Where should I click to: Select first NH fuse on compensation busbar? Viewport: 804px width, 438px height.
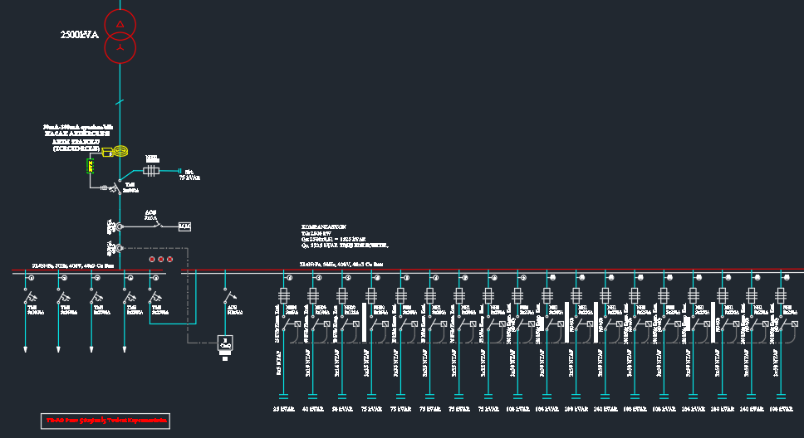tap(284, 296)
